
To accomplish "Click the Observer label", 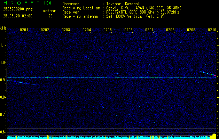I will 71,4.
